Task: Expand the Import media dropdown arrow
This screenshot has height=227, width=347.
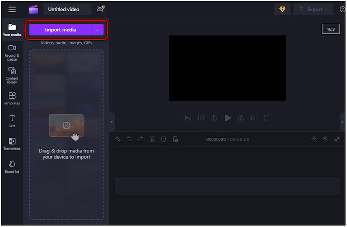Action: tap(98, 30)
